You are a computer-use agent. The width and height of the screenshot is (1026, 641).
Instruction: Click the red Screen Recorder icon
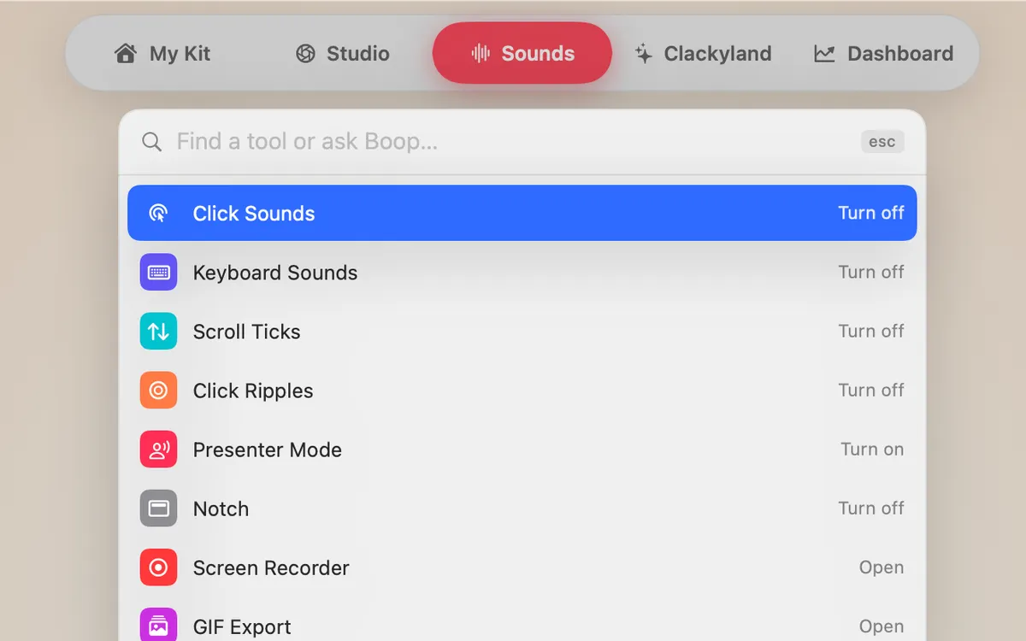tap(158, 567)
